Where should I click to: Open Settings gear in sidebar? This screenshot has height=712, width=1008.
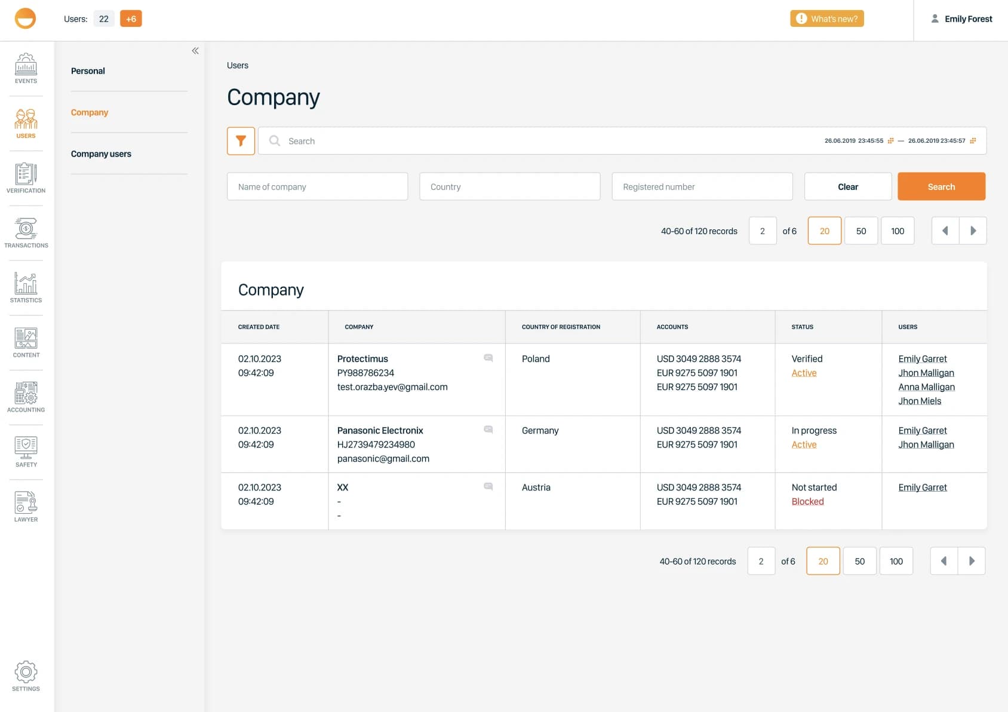tap(26, 676)
